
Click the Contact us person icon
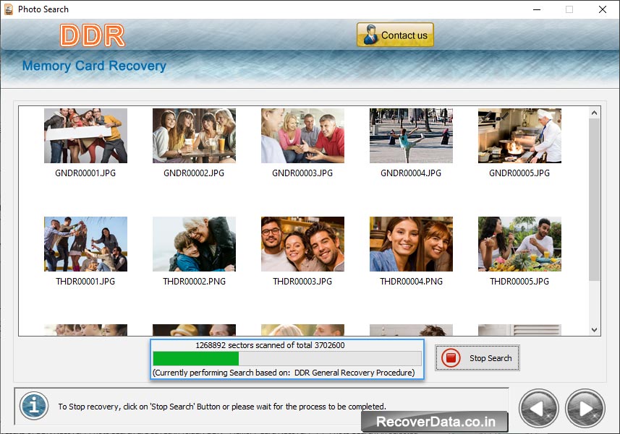tap(370, 35)
